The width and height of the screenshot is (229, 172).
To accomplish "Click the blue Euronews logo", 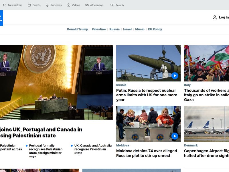I will tap(1, 18).
